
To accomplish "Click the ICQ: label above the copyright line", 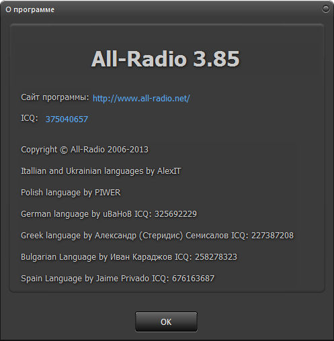I will (30, 118).
